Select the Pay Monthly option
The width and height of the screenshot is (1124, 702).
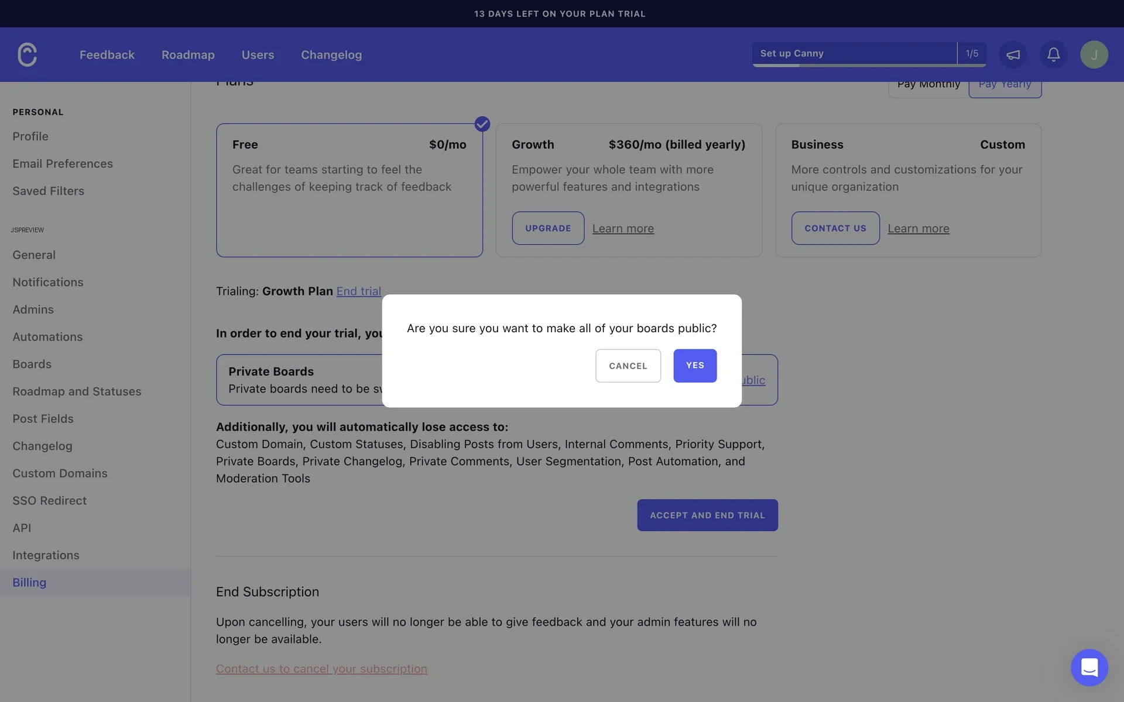tap(928, 87)
